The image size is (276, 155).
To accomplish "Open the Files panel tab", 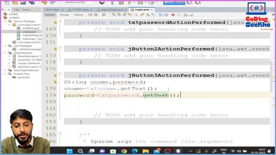I will [x=17, y=9].
